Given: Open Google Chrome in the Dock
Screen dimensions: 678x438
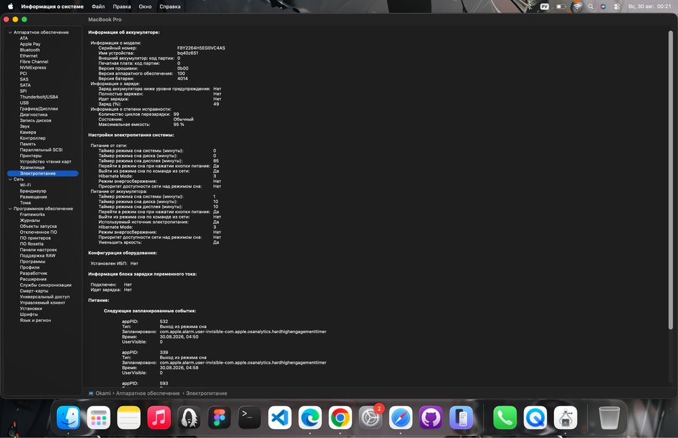Looking at the screenshot, I should pyautogui.click(x=340, y=418).
